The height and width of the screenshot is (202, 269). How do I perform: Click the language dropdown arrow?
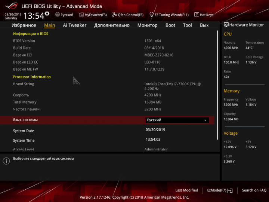click(205, 120)
